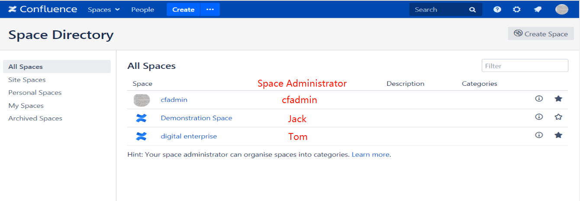Open the Spaces dropdown menu
580x201 pixels.
103,10
